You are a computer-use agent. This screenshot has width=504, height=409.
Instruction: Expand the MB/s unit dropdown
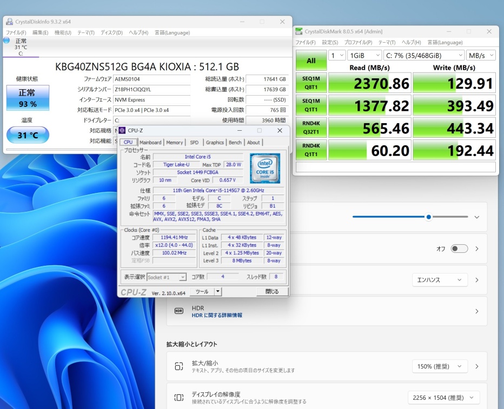(481, 55)
